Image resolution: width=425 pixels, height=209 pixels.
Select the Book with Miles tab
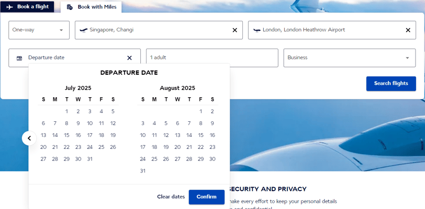point(91,7)
